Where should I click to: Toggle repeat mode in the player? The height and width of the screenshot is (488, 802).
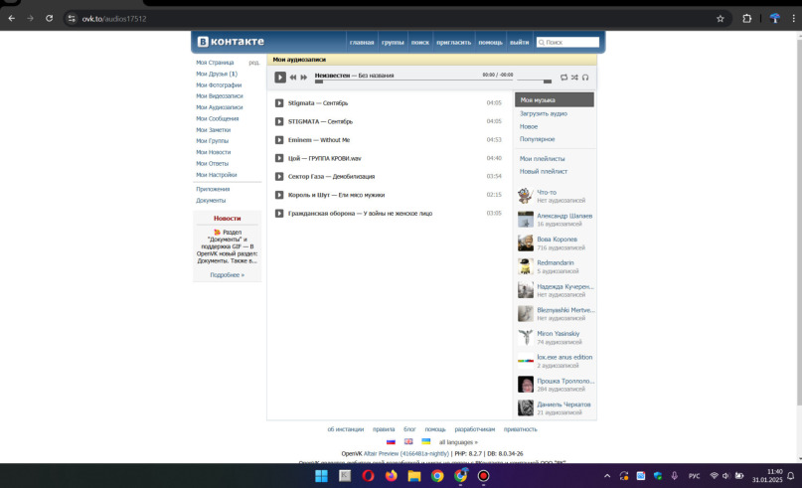click(x=563, y=78)
